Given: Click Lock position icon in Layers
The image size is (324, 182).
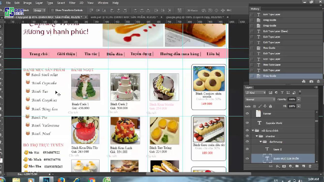Looking at the screenshot, I should (265, 106).
